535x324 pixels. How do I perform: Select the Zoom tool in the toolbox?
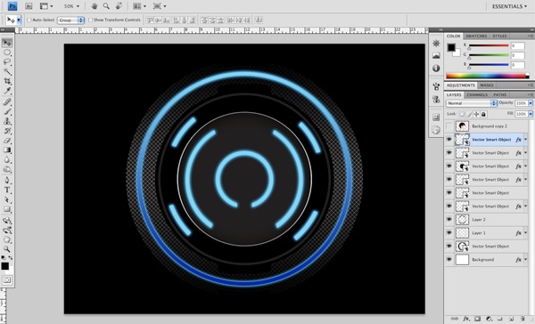(7, 249)
